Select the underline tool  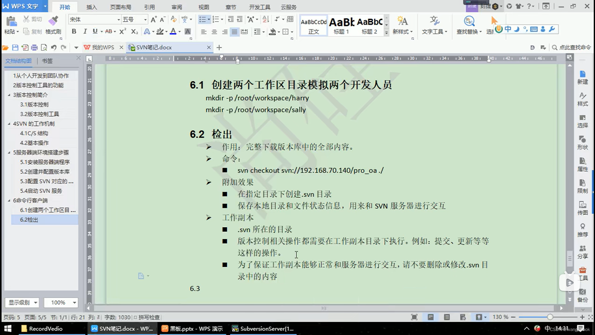[x=95, y=31]
